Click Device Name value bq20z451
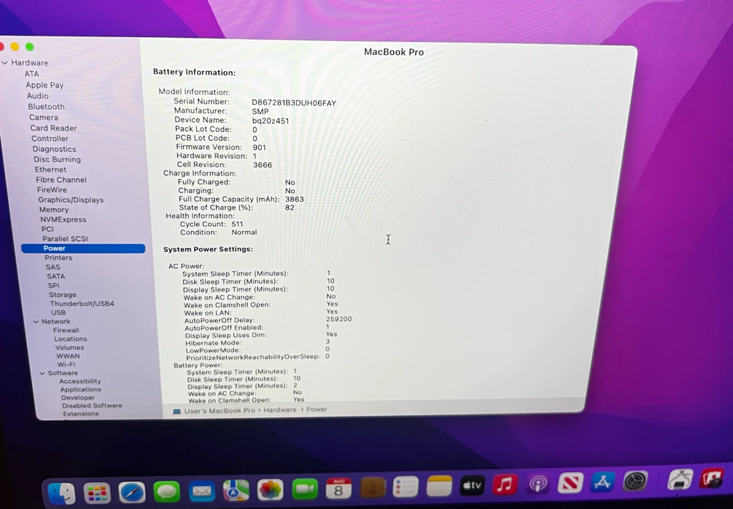This screenshot has width=733, height=509. (x=271, y=121)
